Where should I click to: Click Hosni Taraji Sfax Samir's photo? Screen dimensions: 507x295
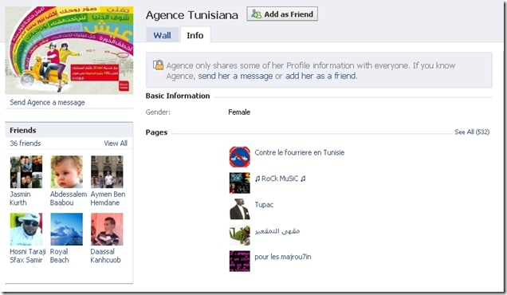point(26,229)
